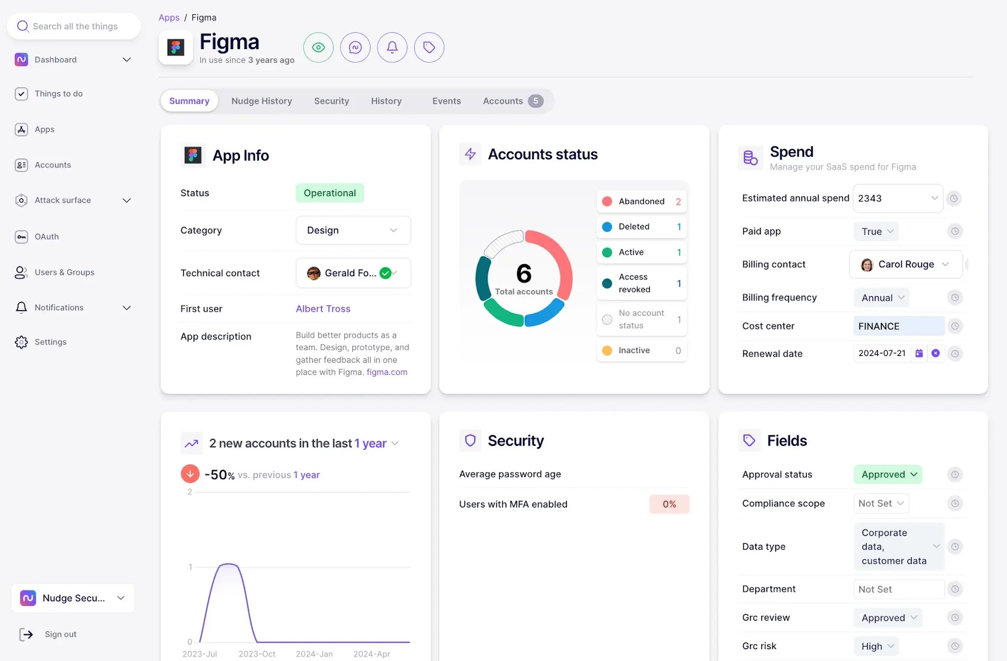Click the bell notification icon in header
The width and height of the screenshot is (1007, 661).
coord(392,47)
